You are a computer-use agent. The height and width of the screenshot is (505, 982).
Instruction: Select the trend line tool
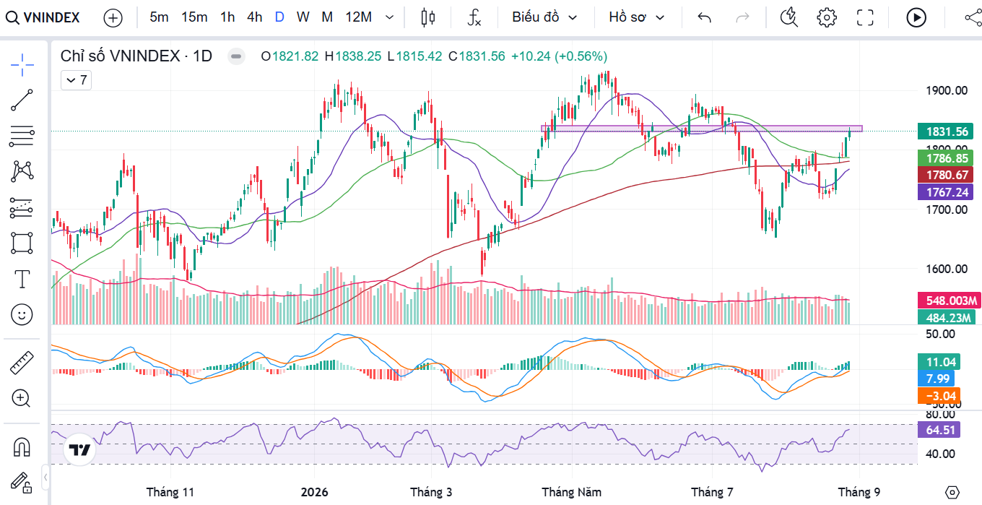point(22,100)
